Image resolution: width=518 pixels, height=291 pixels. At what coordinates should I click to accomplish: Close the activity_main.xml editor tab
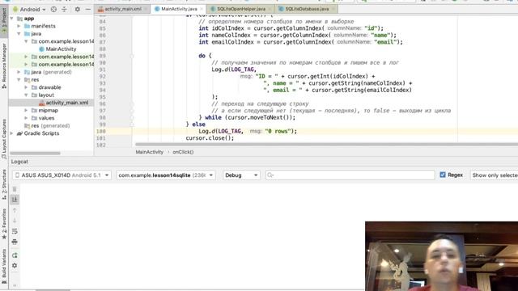coord(146,9)
